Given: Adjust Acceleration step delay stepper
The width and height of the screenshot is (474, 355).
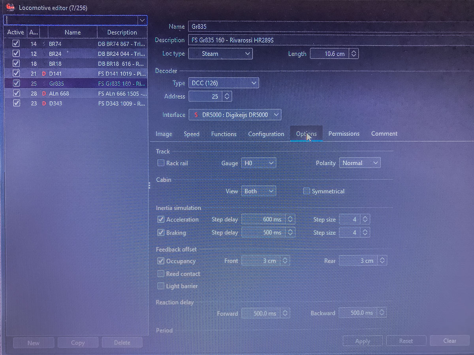Looking at the screenshot, I should click(x=290, y=219).
